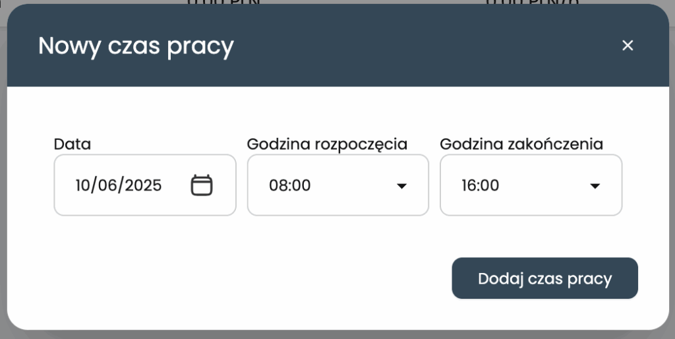Screen dimensions: 675x339
Task: Select the 16:00 value text
Action: [x=481, y=185]
